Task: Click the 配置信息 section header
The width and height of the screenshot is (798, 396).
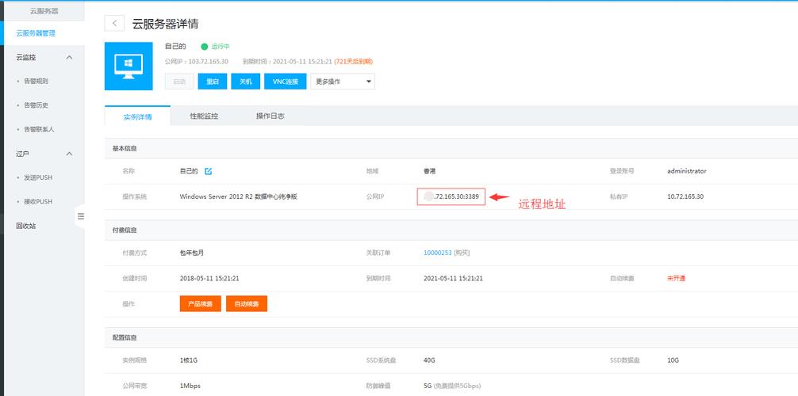Action: pyautogui.click(x=125, y=337)
